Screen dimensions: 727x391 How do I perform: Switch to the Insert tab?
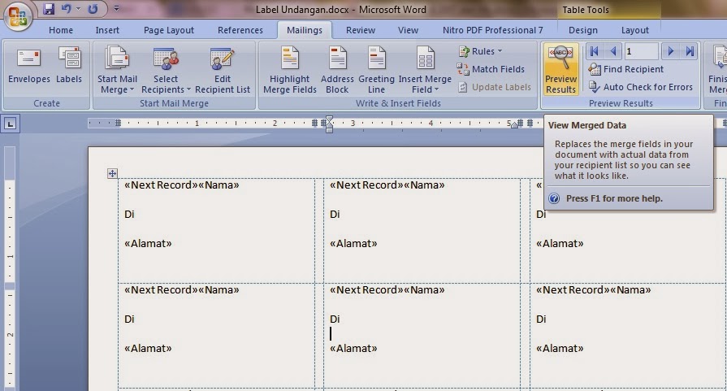(107, 30)
